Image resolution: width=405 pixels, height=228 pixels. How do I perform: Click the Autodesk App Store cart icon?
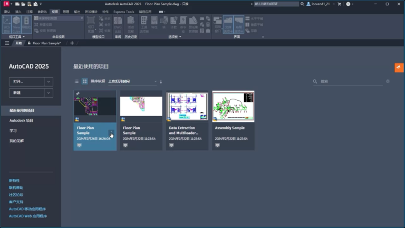[340, 4]
